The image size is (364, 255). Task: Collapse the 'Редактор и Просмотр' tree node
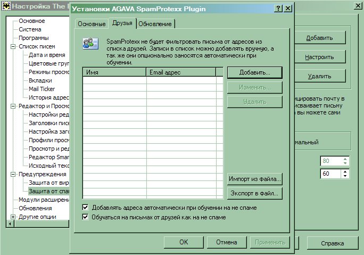(x=13, y=106)
